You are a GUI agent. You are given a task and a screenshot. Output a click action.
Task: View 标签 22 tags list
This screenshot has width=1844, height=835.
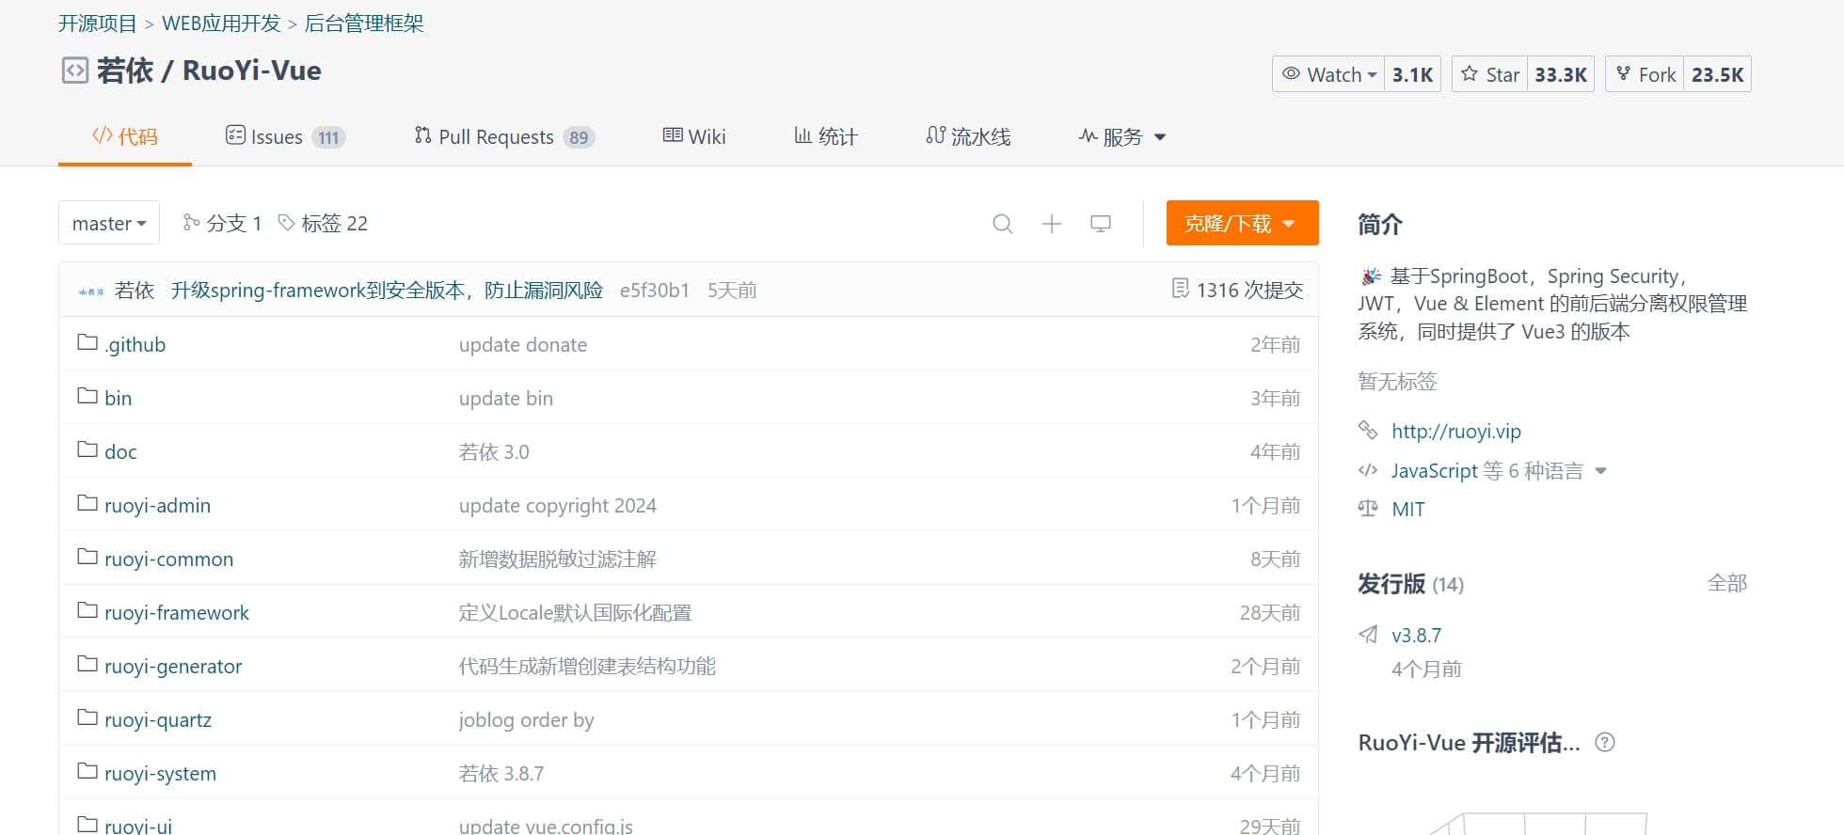click(x=323, y=223)
